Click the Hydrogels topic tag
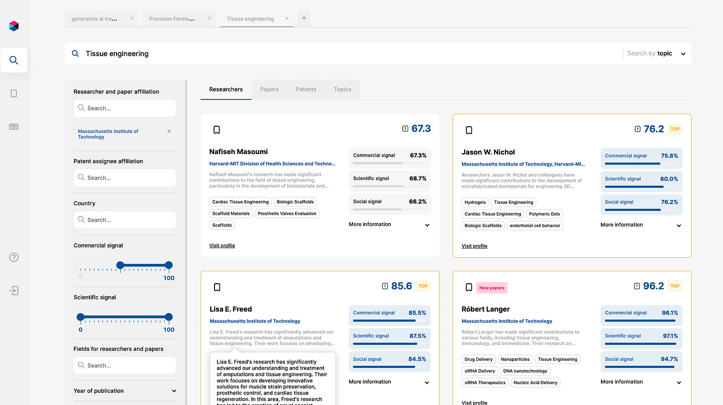This screenshot has height=405, width=723. [475, 202]
